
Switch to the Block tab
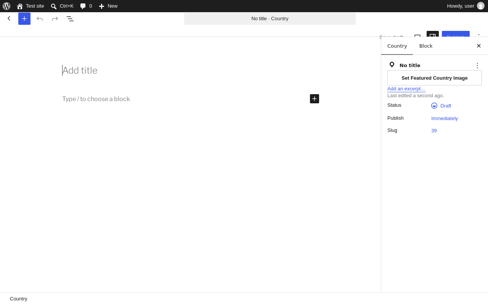(x=426, y=46)
